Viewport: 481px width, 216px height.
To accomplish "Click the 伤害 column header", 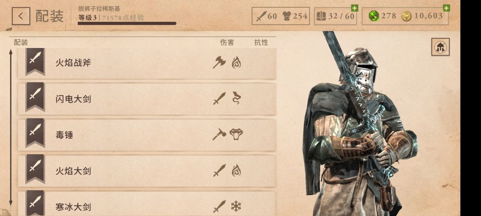I will click(x=227, y=43).
